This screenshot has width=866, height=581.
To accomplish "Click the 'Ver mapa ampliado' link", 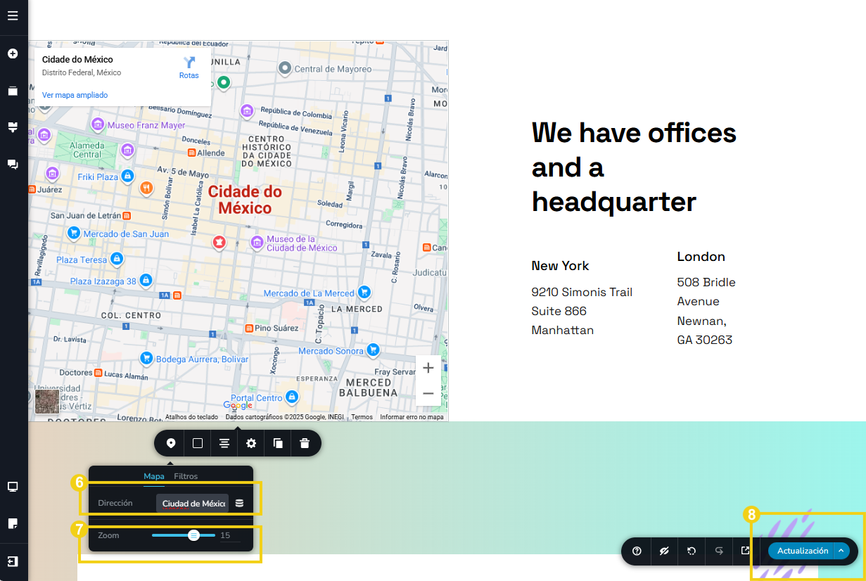I will pos(75,95).
